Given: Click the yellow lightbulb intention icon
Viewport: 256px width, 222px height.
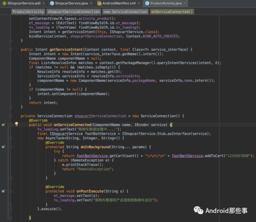Looking at the screenshot, I should [x=16, y=124].
